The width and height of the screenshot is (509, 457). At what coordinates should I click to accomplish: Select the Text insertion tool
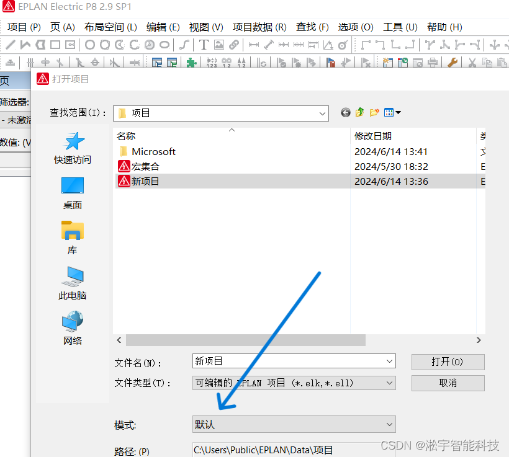click(x=204, y=45)
